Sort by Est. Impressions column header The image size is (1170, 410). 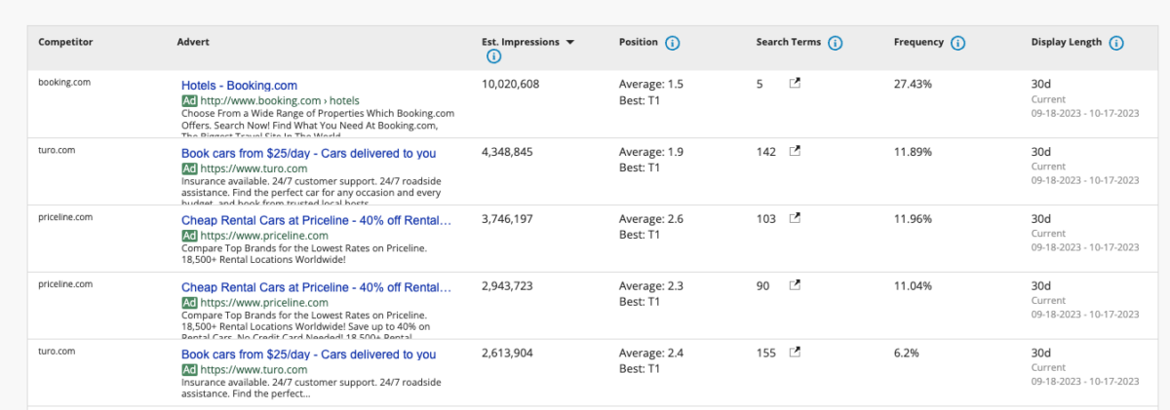(x=521, y=42)
